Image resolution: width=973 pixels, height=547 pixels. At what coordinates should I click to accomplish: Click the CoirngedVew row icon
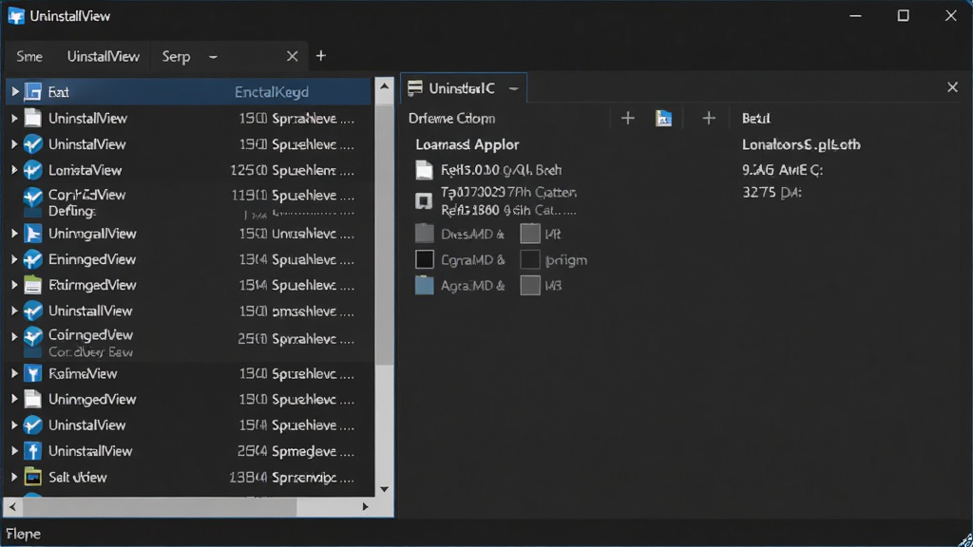[x=33, y=336]
